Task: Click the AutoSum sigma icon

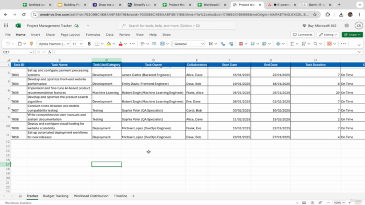Action: pos(292,44)
